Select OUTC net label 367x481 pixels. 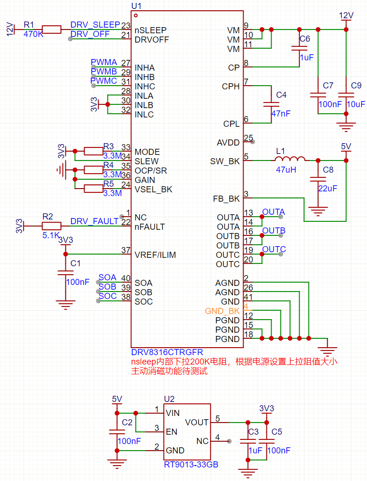click(274, 249)
